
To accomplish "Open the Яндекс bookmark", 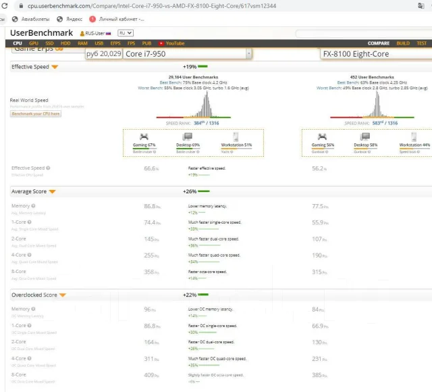I will coord(70,19).
